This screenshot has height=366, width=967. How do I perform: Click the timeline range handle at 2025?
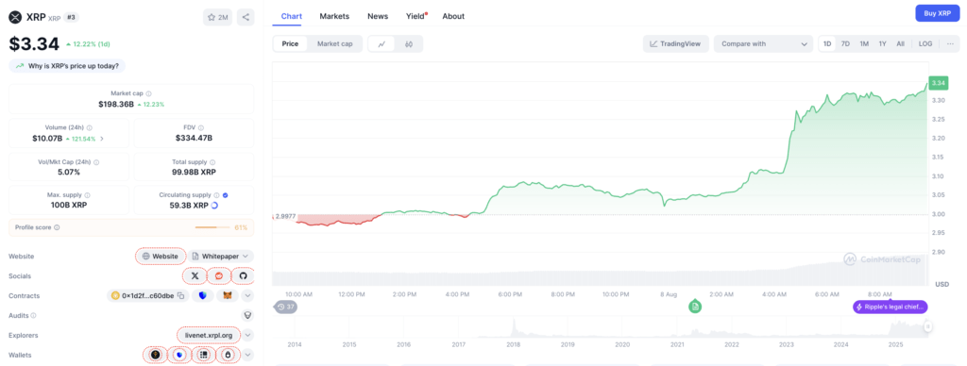click(x=927, y=326)
